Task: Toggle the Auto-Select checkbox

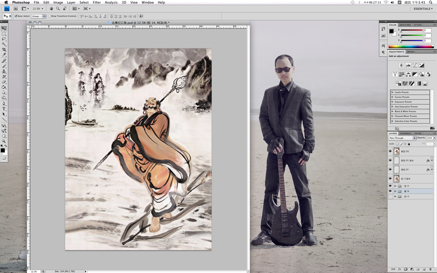Action: tap(16, 16)
